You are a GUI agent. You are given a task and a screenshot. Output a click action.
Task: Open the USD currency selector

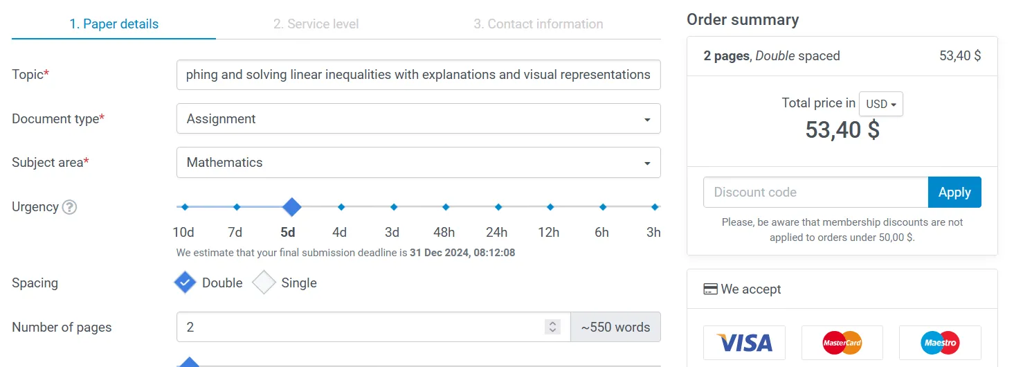[x=880, y=104]
